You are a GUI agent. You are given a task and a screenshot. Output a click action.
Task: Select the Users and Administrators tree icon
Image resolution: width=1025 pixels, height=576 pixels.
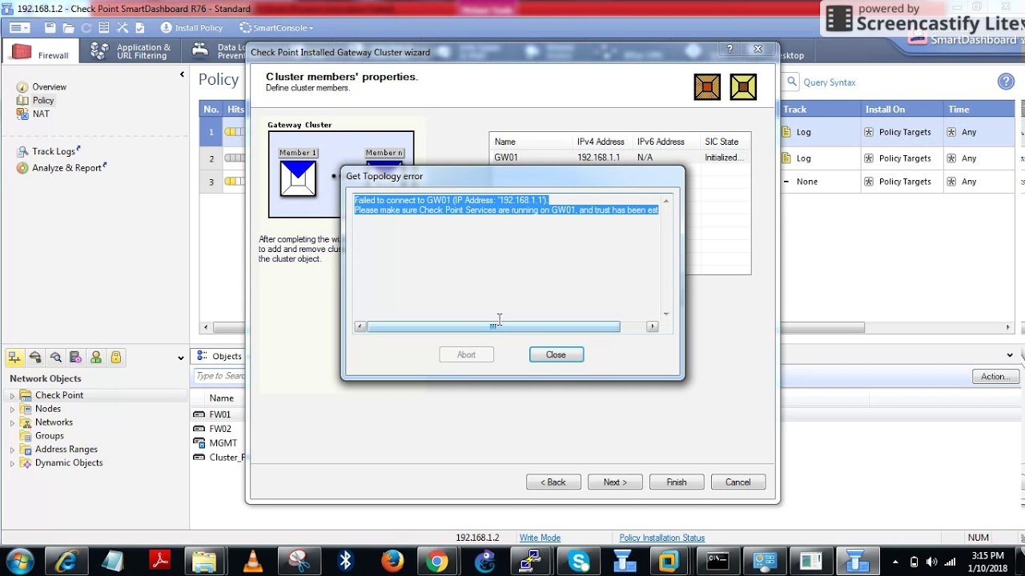(x=96, y=358)
